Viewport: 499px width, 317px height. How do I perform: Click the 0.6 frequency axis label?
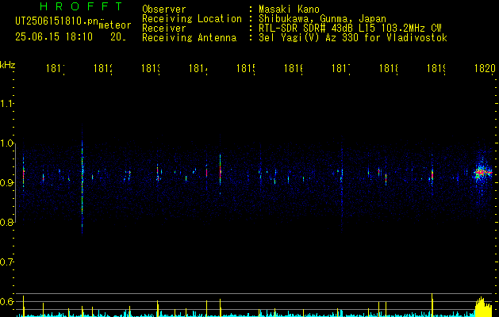click(x=6, y=301)
